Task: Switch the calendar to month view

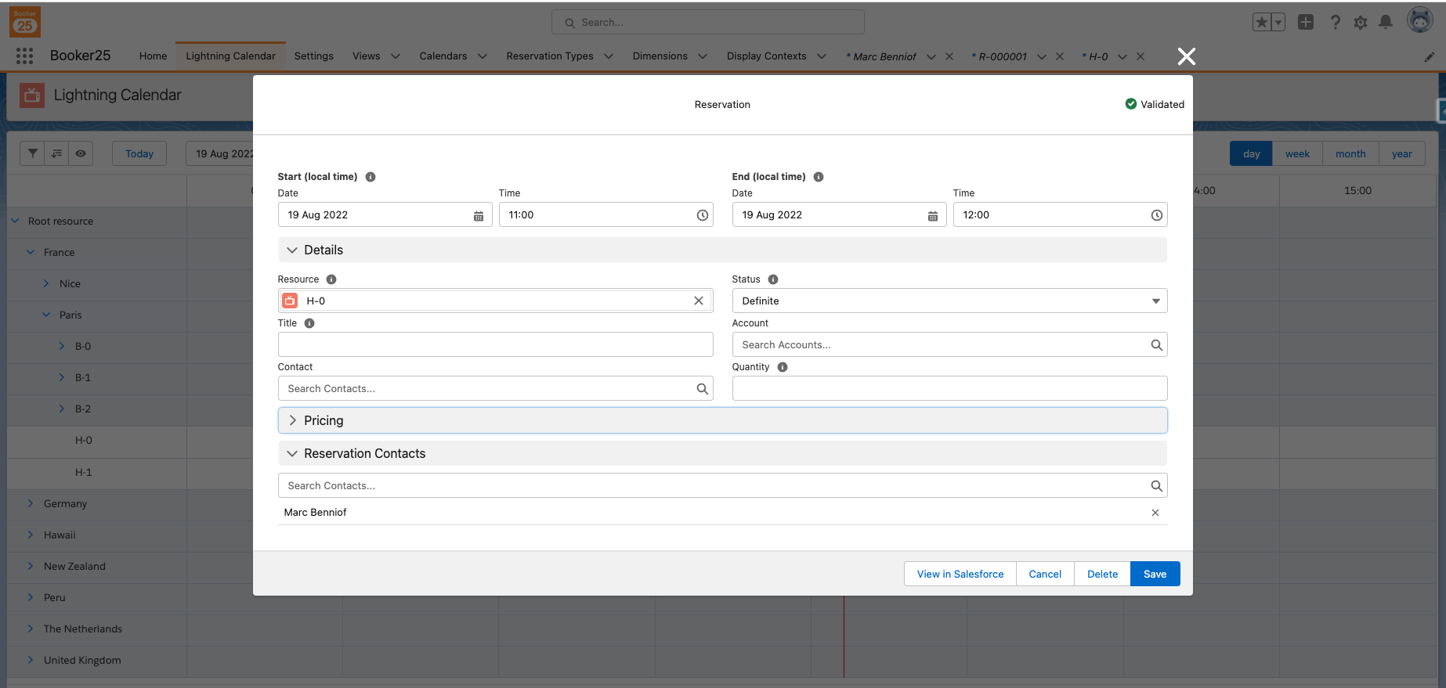Action: click(x=1350, y=153)
